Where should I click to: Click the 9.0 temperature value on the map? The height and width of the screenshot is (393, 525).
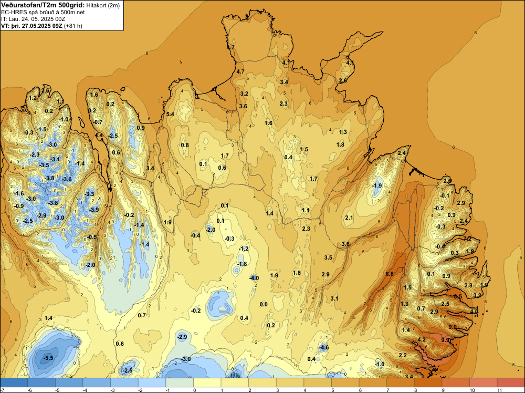coord(453,327)
